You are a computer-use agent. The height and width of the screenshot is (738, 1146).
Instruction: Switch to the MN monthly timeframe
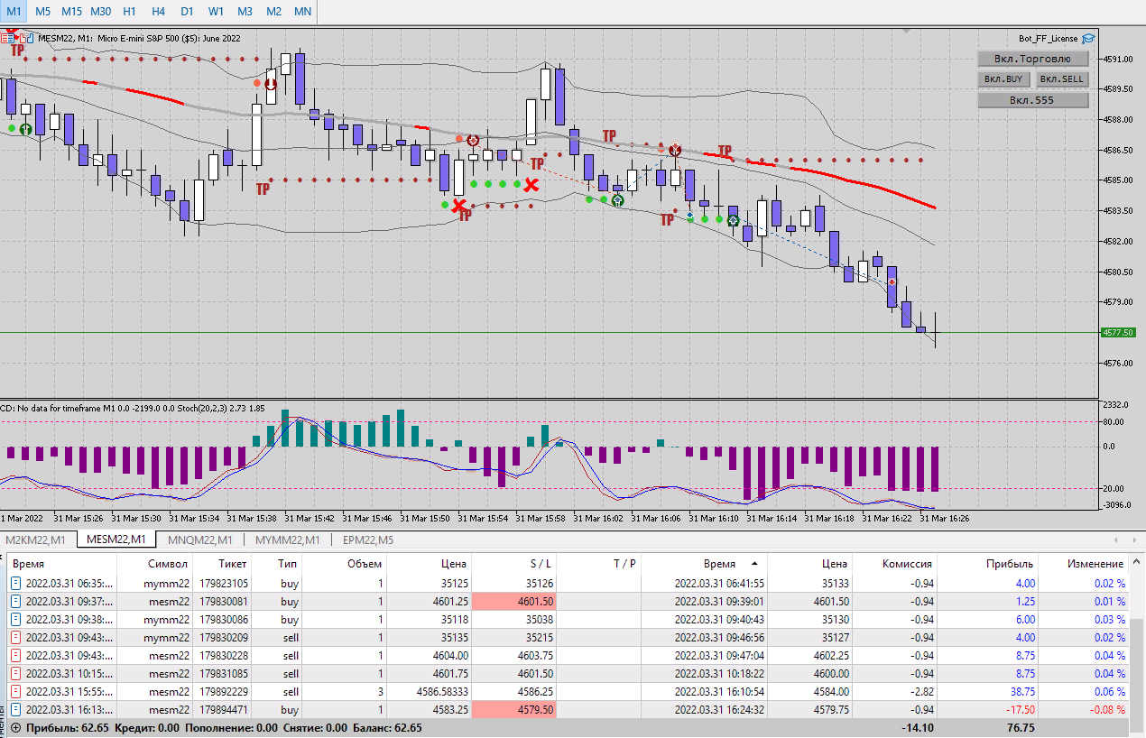click(x=303, y=11)
